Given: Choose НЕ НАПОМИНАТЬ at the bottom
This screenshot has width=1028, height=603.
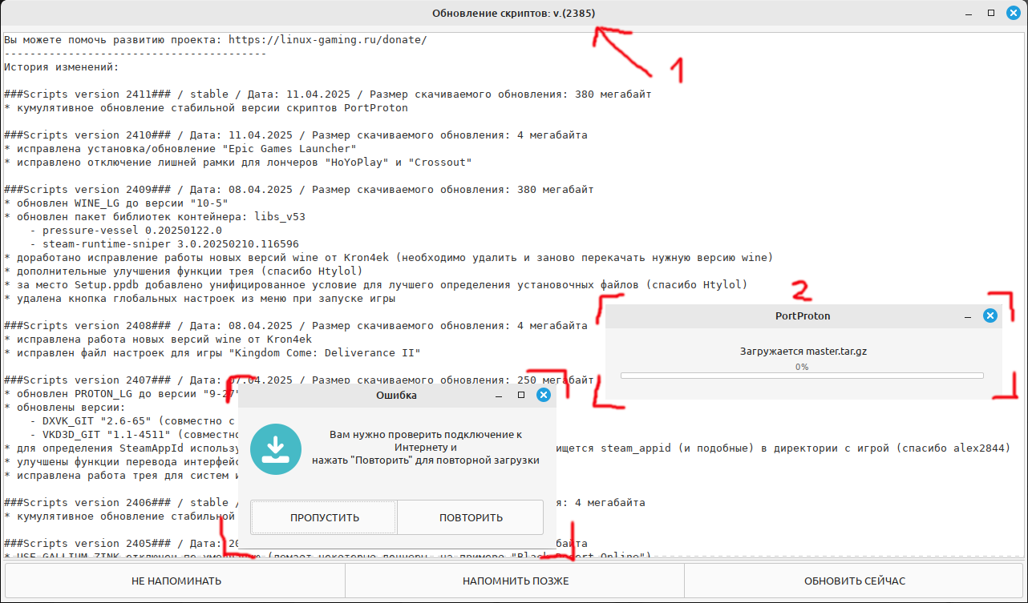Looking at the screenshot, I should [176, 581].
